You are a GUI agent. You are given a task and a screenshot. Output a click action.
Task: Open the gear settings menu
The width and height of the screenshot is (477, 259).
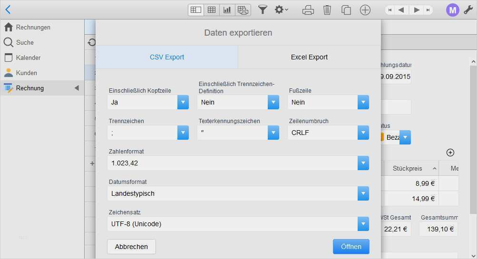281,10
